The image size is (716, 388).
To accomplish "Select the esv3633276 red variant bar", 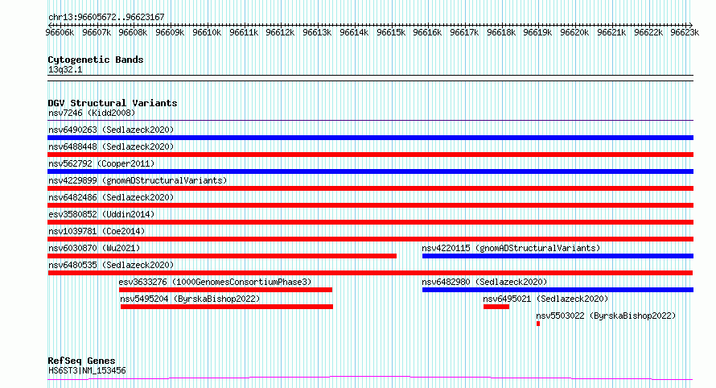I will click(225, 290).
